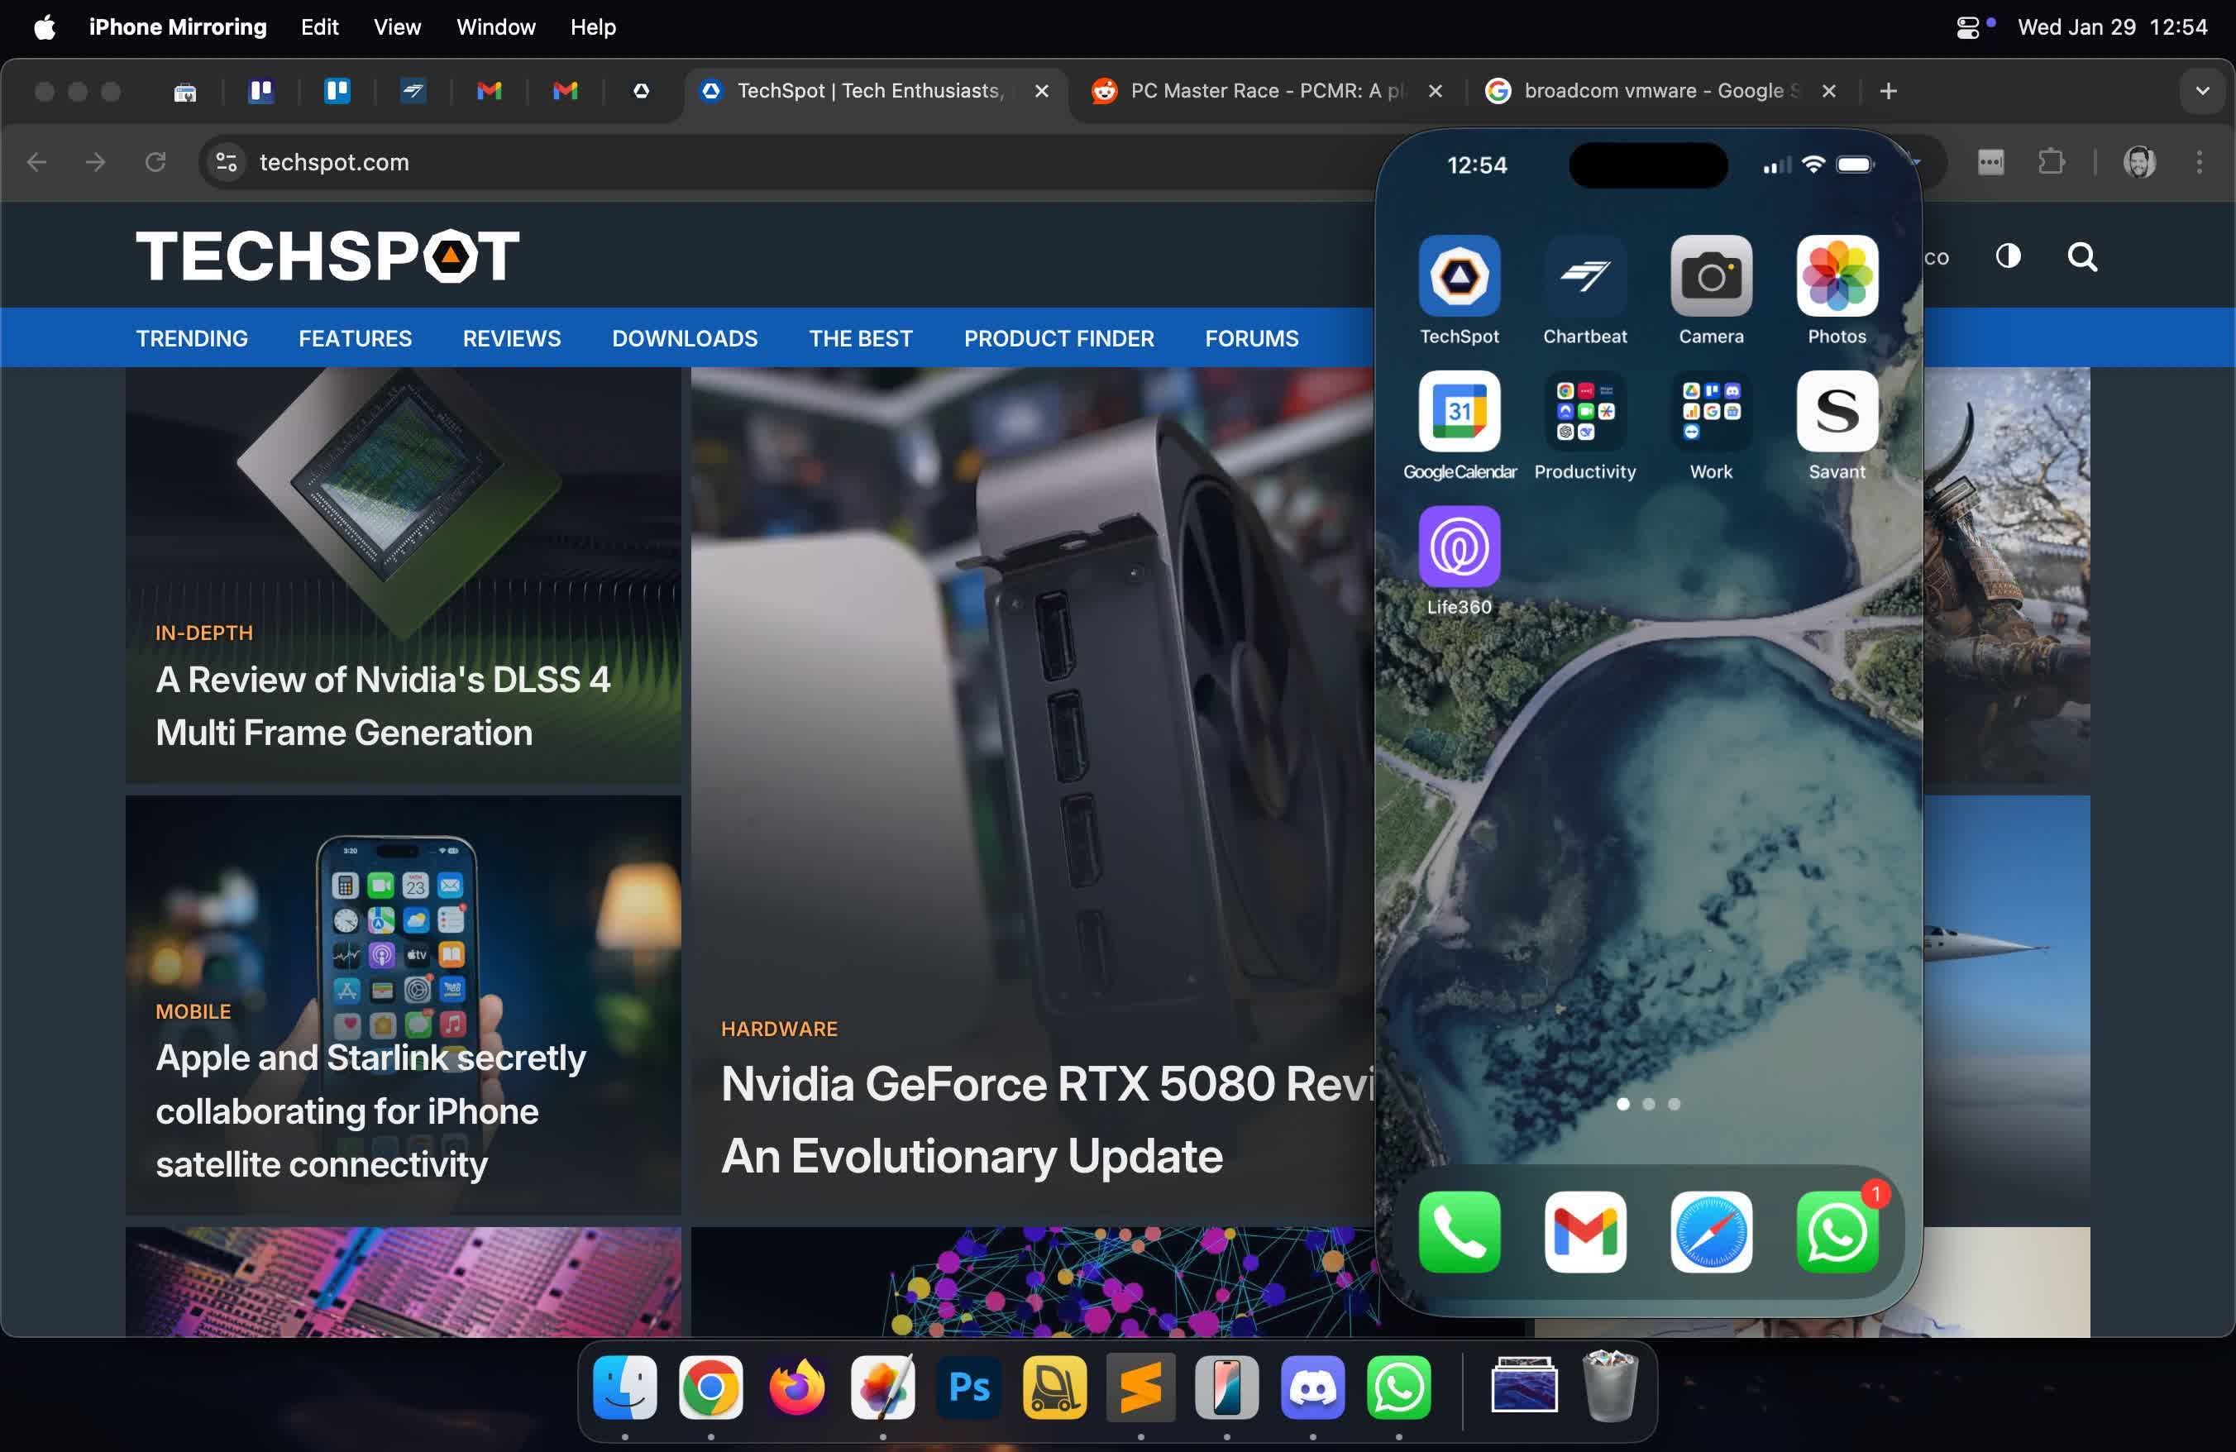The image size is (2236, 1452).
Task: Open Chrome's three-dot menu
Action: [2199, 162]
